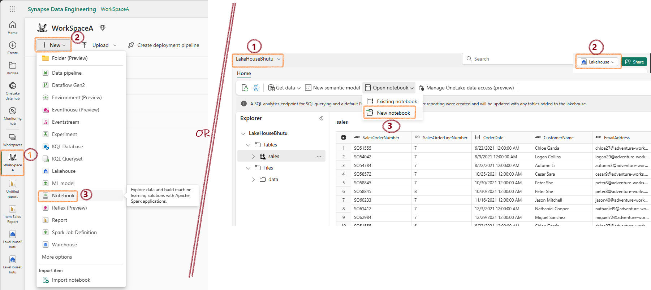Open Monitoring hub in sidebar
651x290 pixels.
13,116
